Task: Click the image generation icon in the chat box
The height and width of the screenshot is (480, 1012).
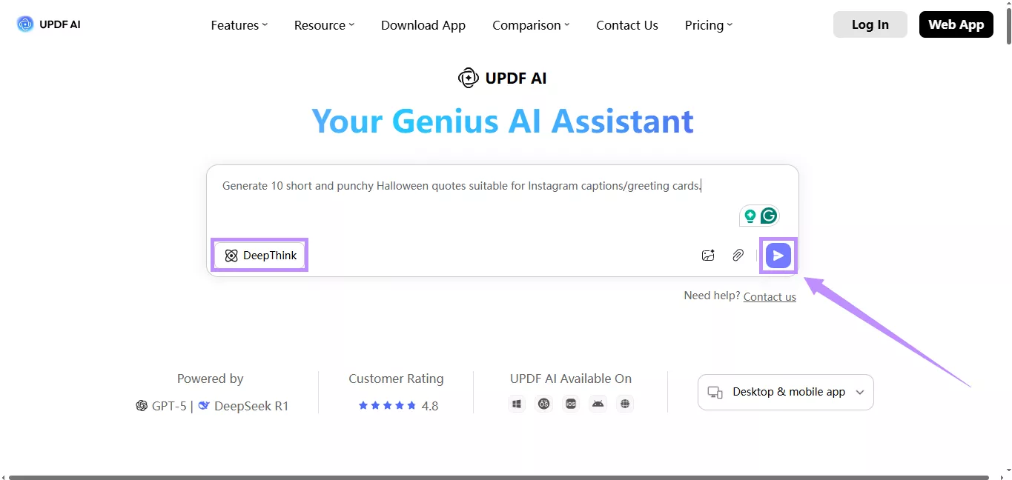Action: [x=708, y=255]
